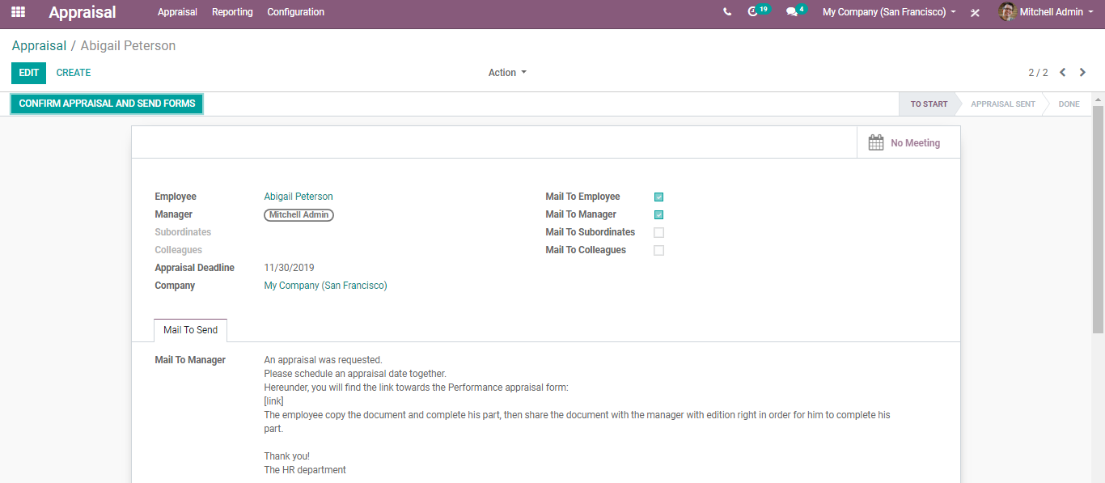Open Mitchell Admin user menu
Screen dimensions: 1105x483
pos(1047,12)
